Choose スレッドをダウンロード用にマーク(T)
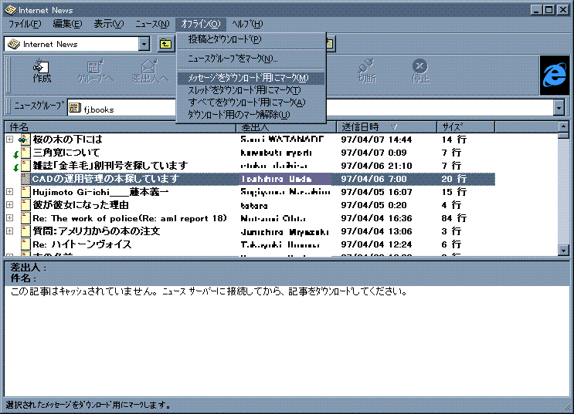The height and width of the screenshot is (414, 574). [x=251, y=90]
